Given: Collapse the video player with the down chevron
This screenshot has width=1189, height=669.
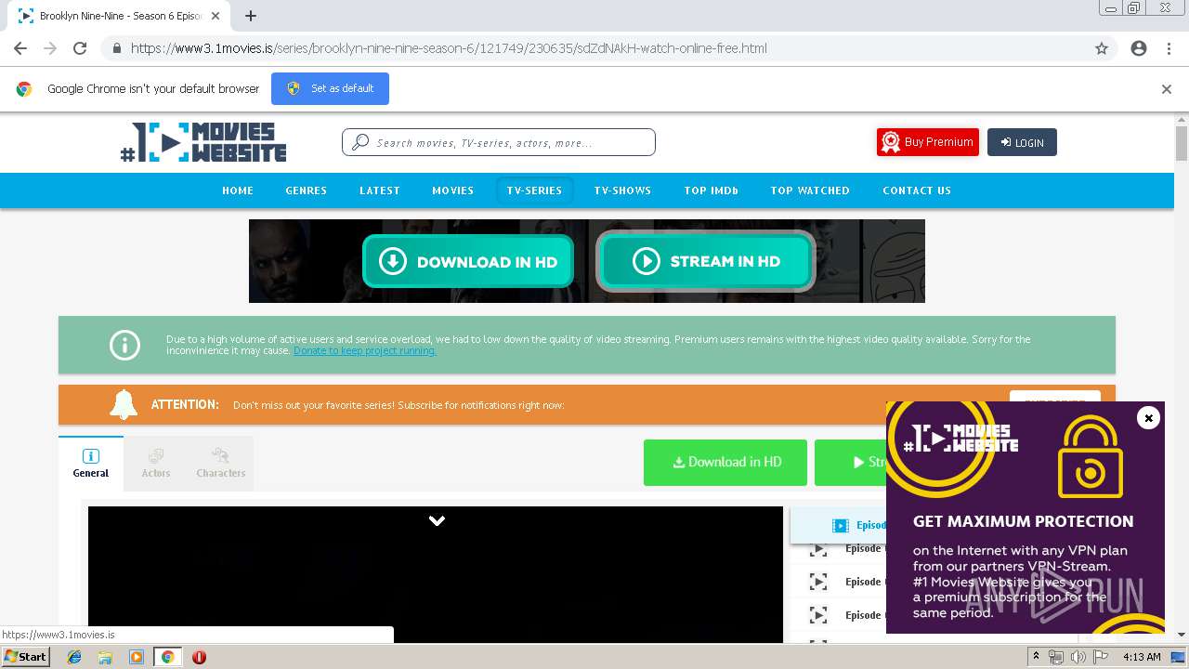Looking at the screenshot, I should coord(437,520).
